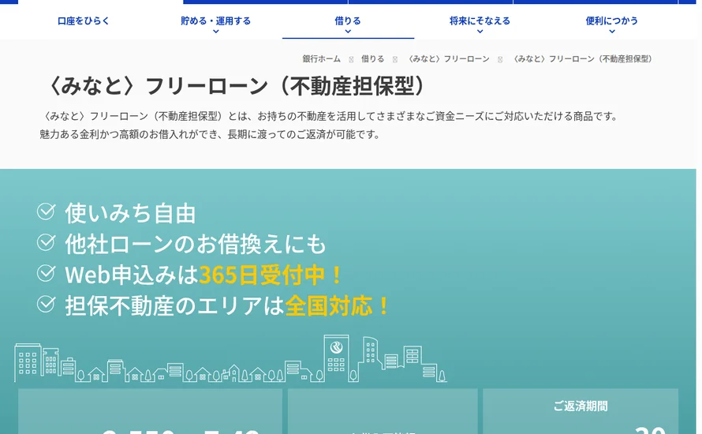Image resolution: width=702 pixels, height=434 pixels.
Task: Click text 他社ローンのお借換えにも
Action: click(195, 244)
